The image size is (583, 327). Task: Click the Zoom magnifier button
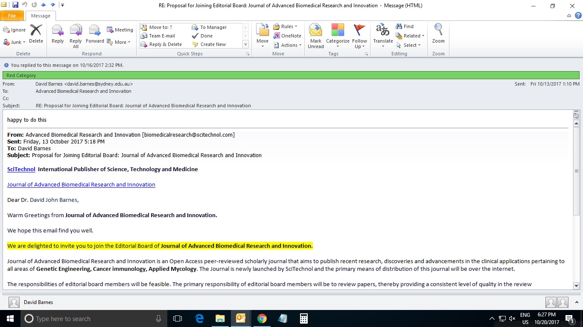pyautogui.click(x=438, y=34)
